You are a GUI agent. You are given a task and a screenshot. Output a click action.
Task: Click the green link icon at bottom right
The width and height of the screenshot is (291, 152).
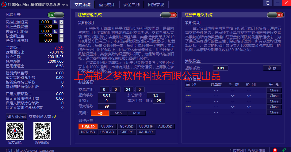point(283,150)
